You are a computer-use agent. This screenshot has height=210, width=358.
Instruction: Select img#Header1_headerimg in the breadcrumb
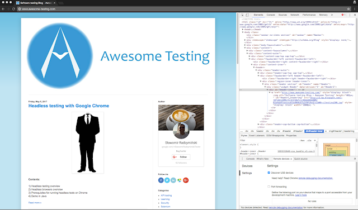pos(341,131)
